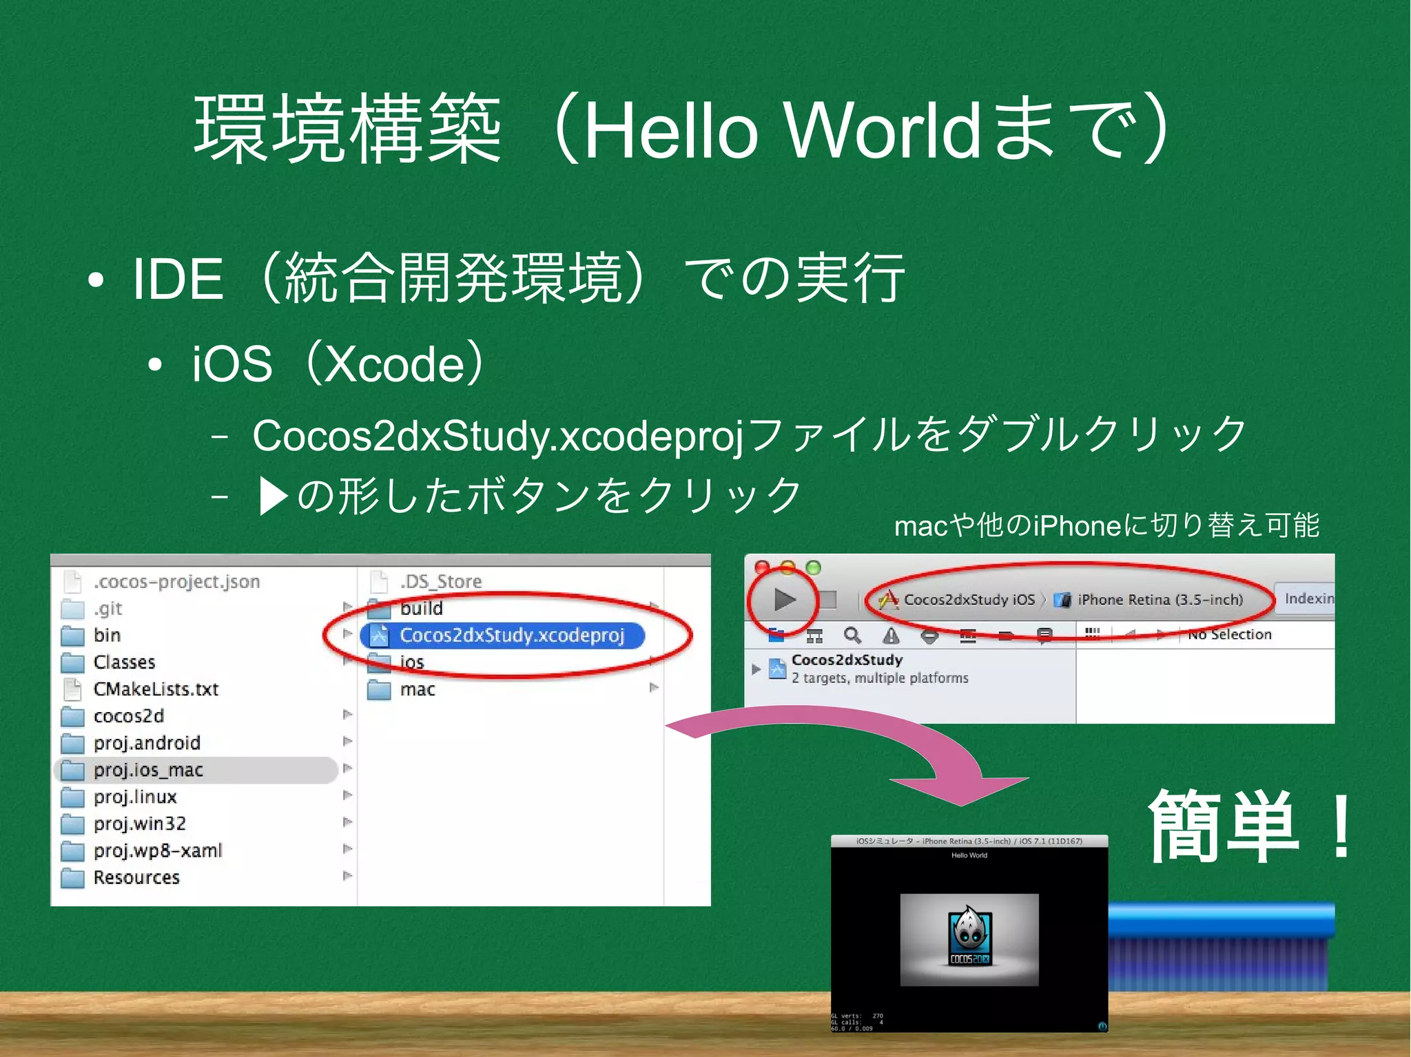Viewport: 1411px width, 1057px height.
Task: Expand the proj.wp8-xaml folder arrow
Action: 348,849
